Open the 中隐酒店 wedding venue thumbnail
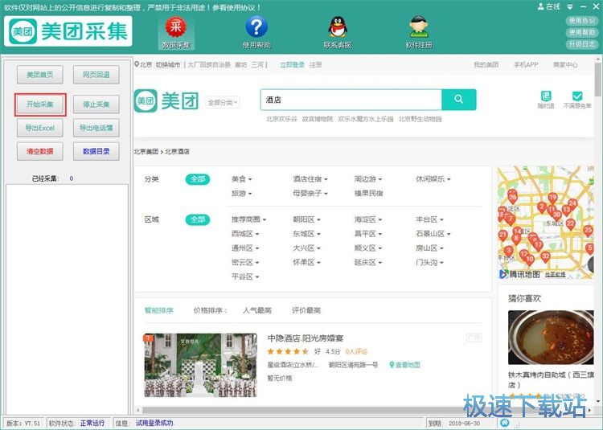Image resolution: width=603 pixels, height=430 pixels. [200, 365]
